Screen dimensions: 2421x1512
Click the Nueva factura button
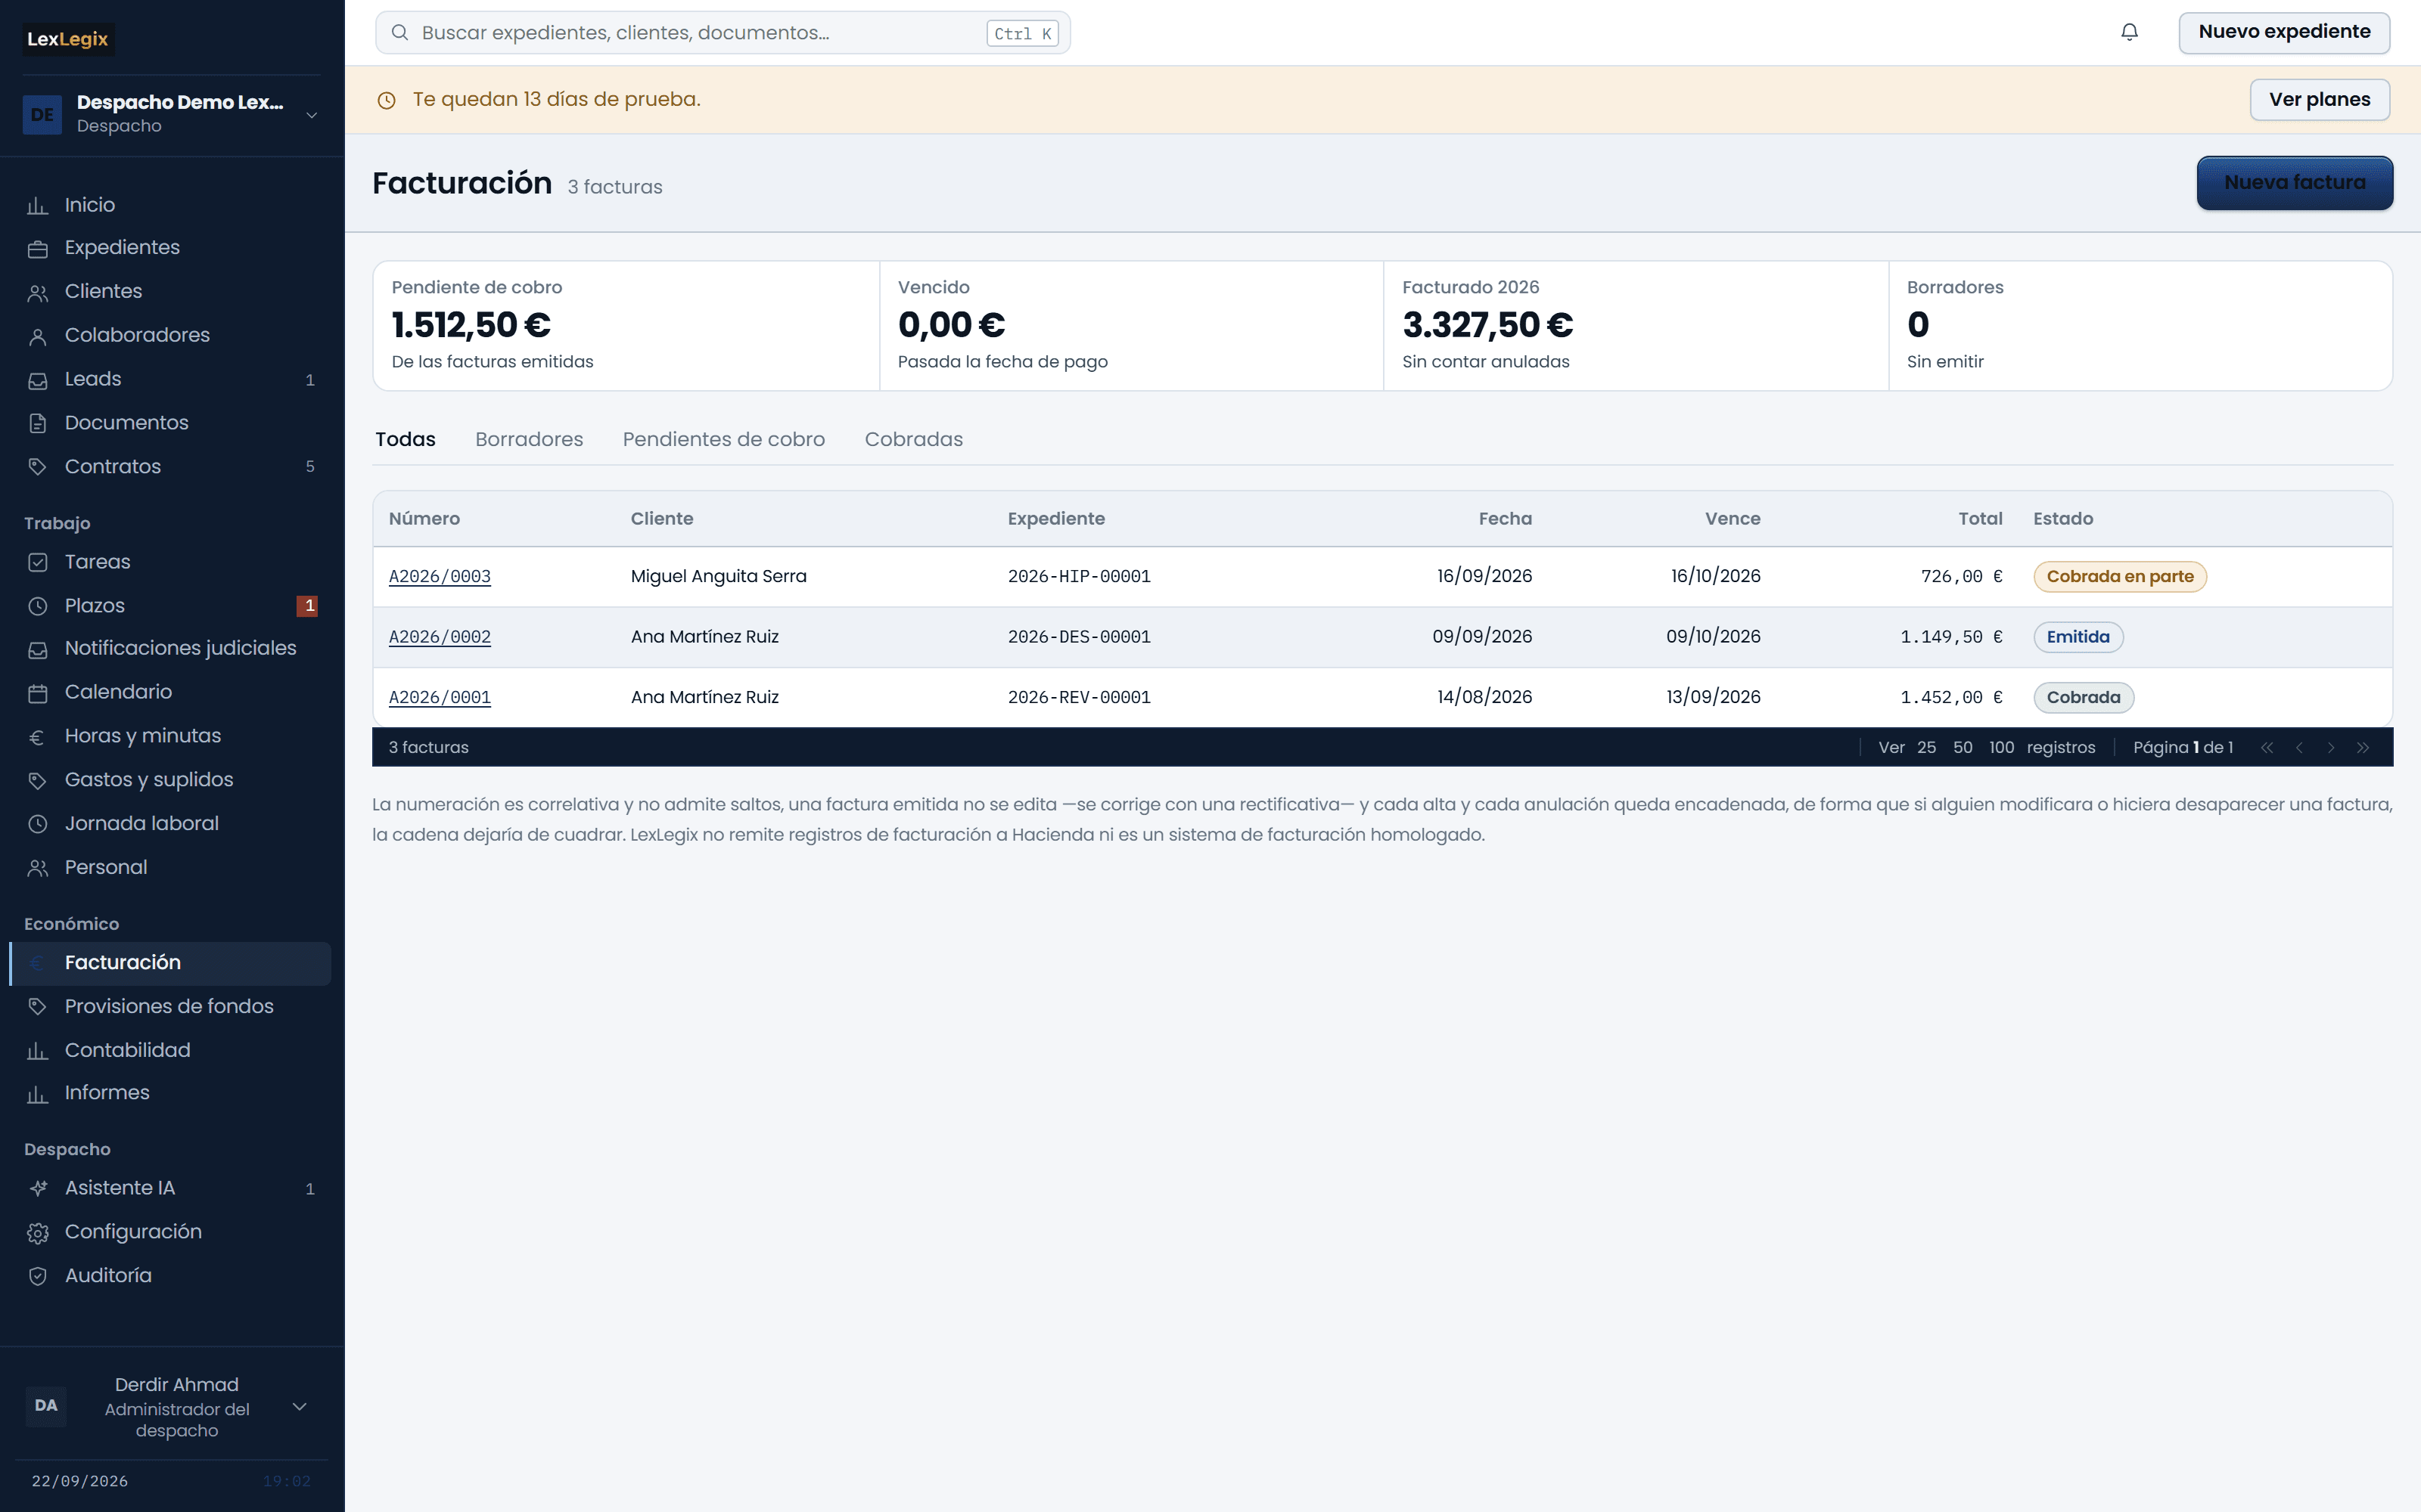click(2294, 182)
